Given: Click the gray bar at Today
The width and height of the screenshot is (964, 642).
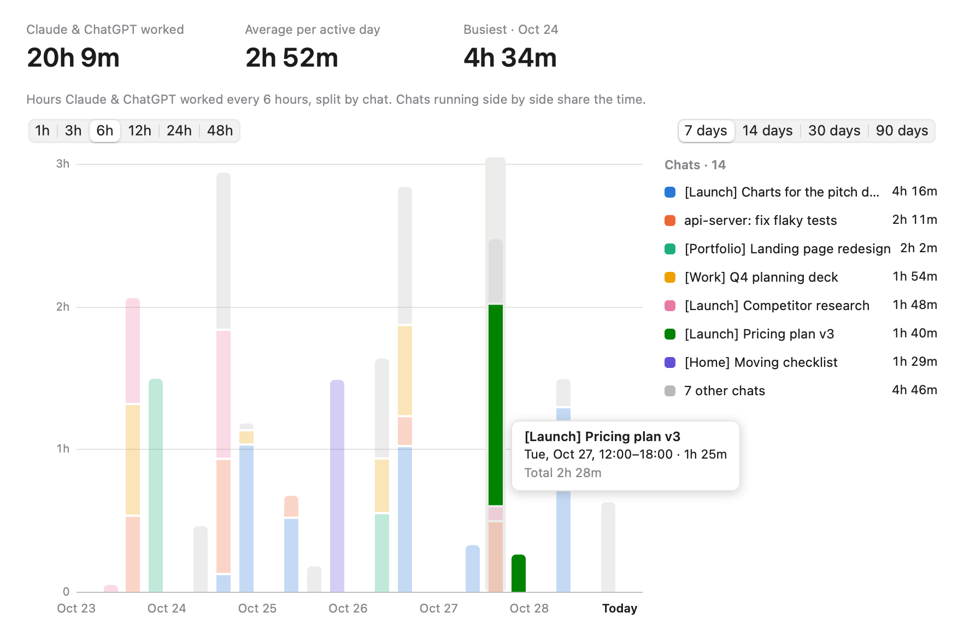Looking at the screenshot, I should coord(608,547).
